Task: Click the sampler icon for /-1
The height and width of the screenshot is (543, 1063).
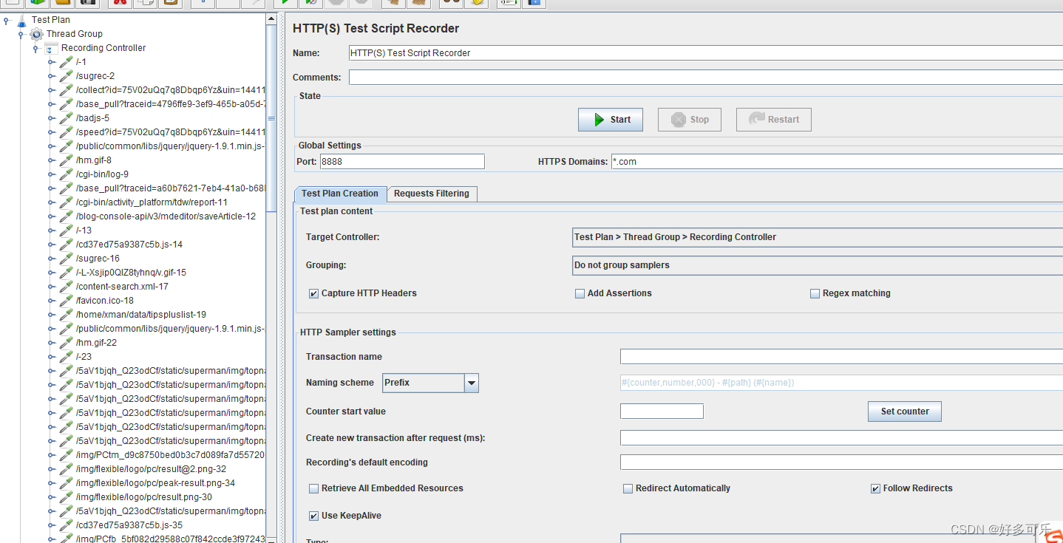Action: pos(66,62)
